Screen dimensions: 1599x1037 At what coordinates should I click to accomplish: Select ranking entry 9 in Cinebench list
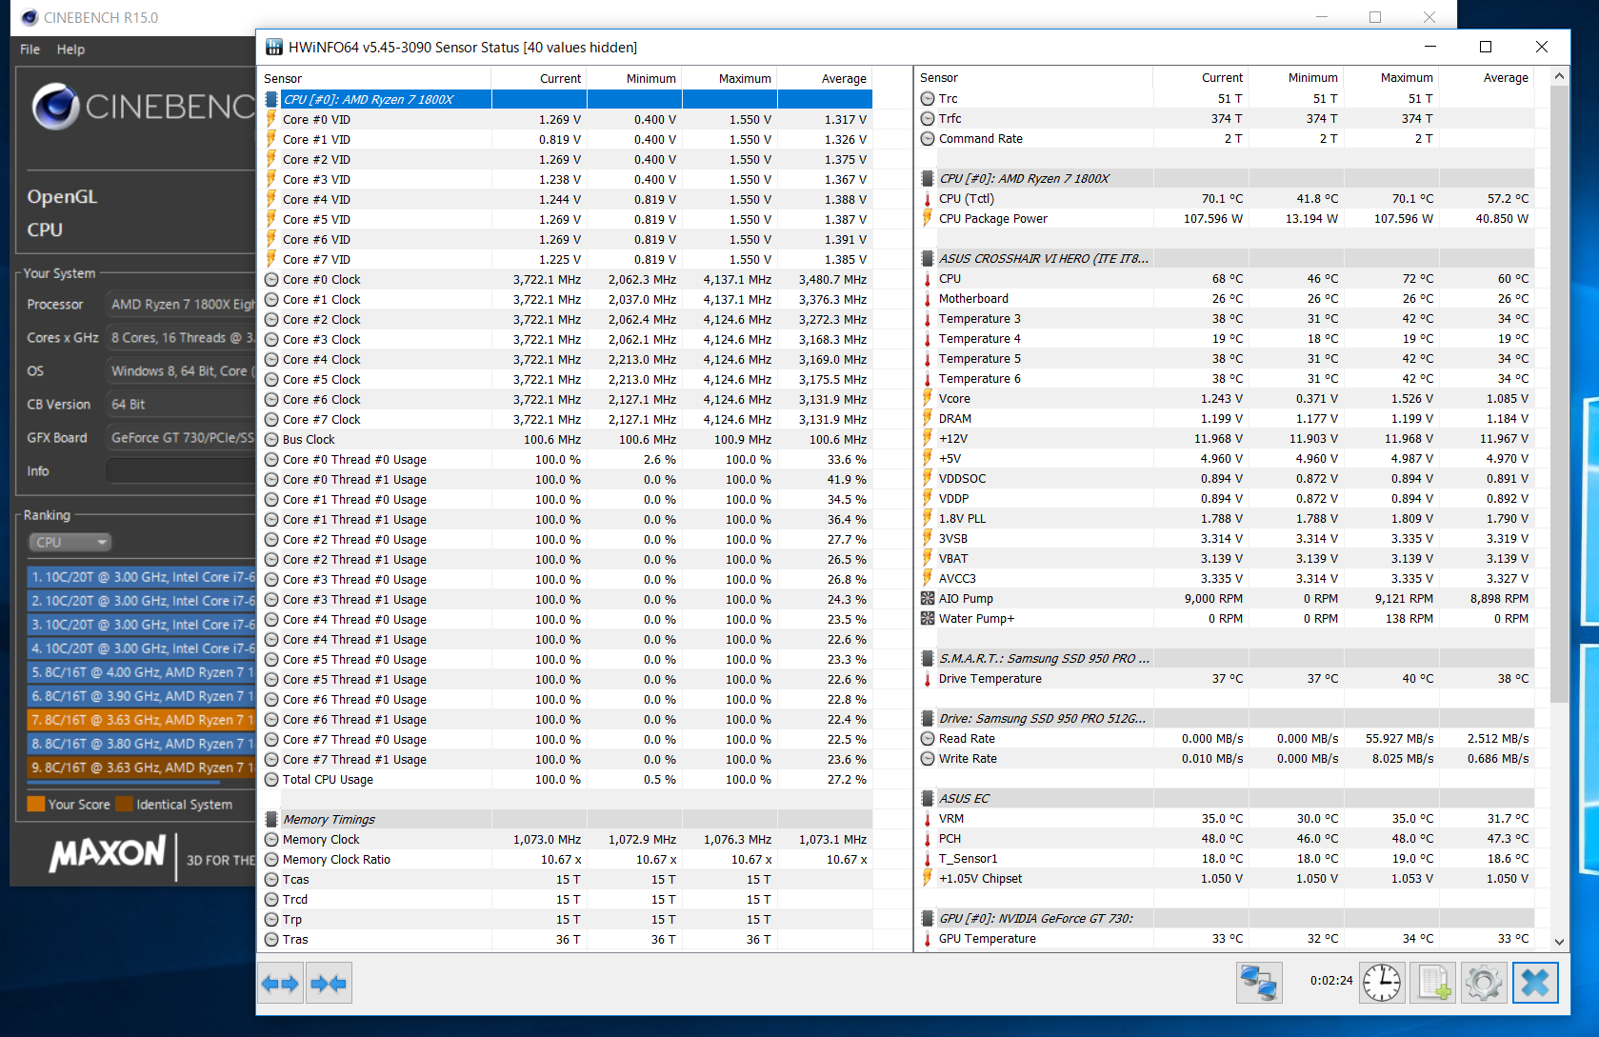[x=142, y=768]
